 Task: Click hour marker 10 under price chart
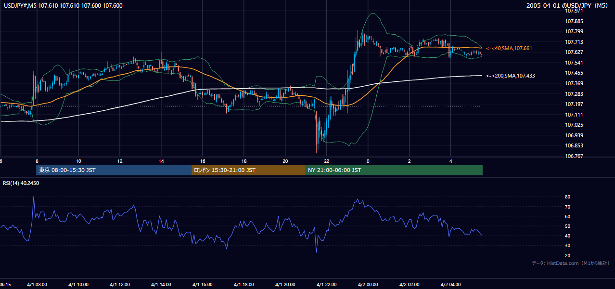[x=78, y=161]
